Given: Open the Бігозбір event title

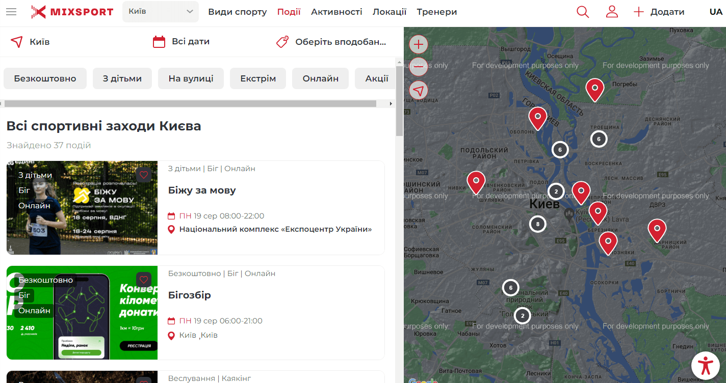Looking at the screenshot, I should tap(190, 295).
